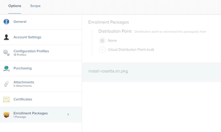Click the Configuration Profiles gears icon
Screen dimensions: 221x132
click(6, 53)
